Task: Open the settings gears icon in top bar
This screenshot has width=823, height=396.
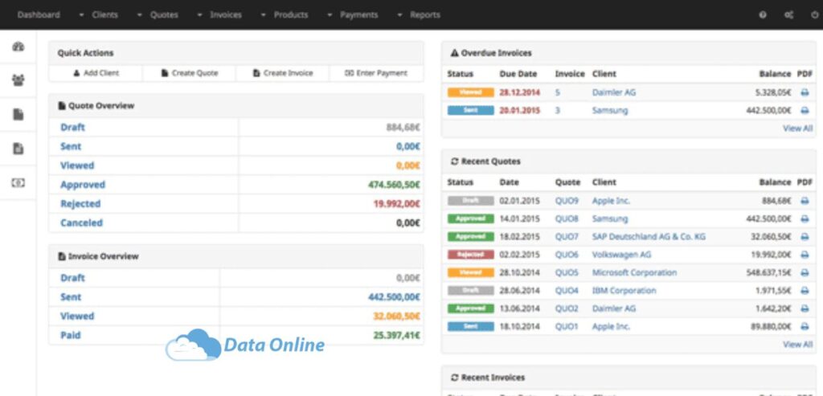Action: coord(789,14)
